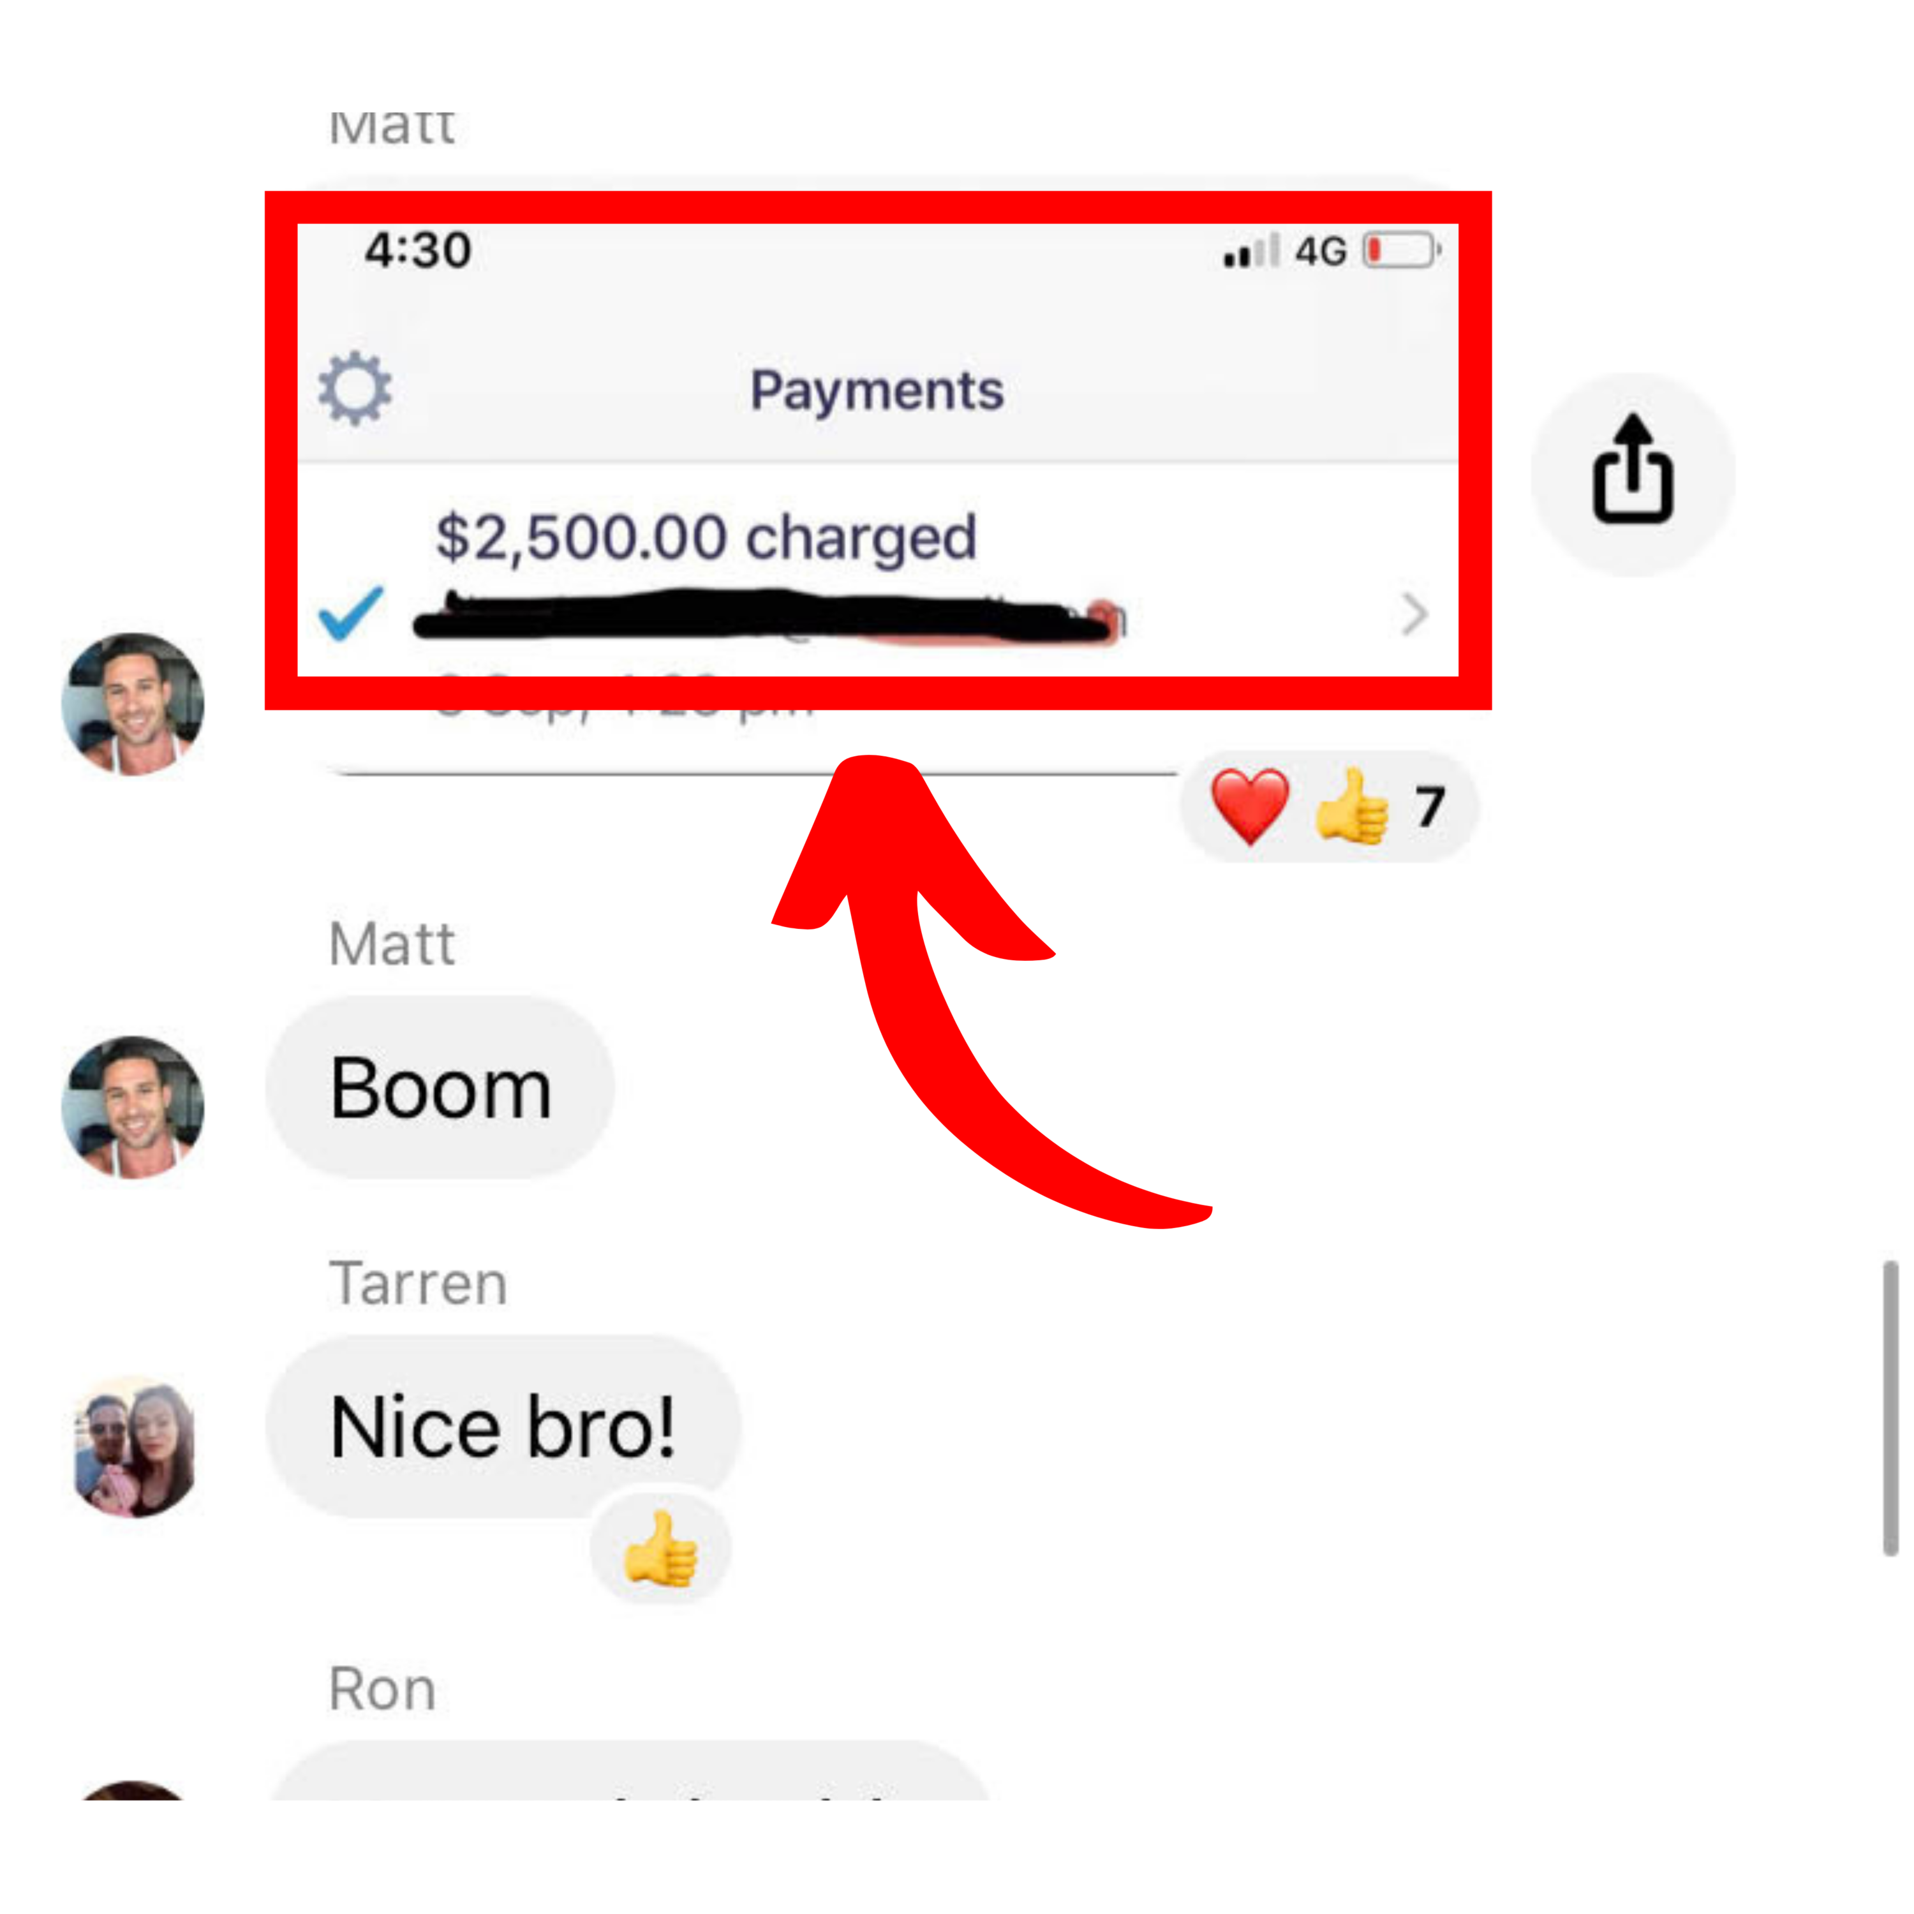This screenshot has height=1914, width=1914.
Task: Open Matt's profile picture beside Boom message
Action: coord(133,1106)
